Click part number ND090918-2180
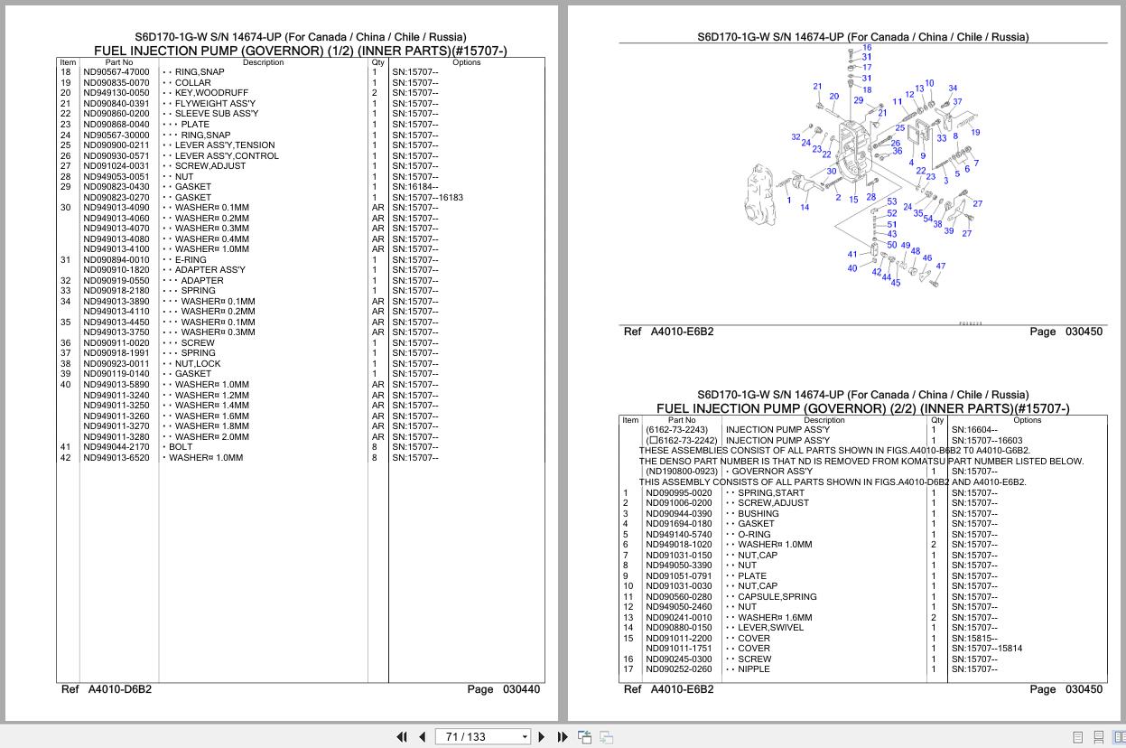 pos(116,291)
